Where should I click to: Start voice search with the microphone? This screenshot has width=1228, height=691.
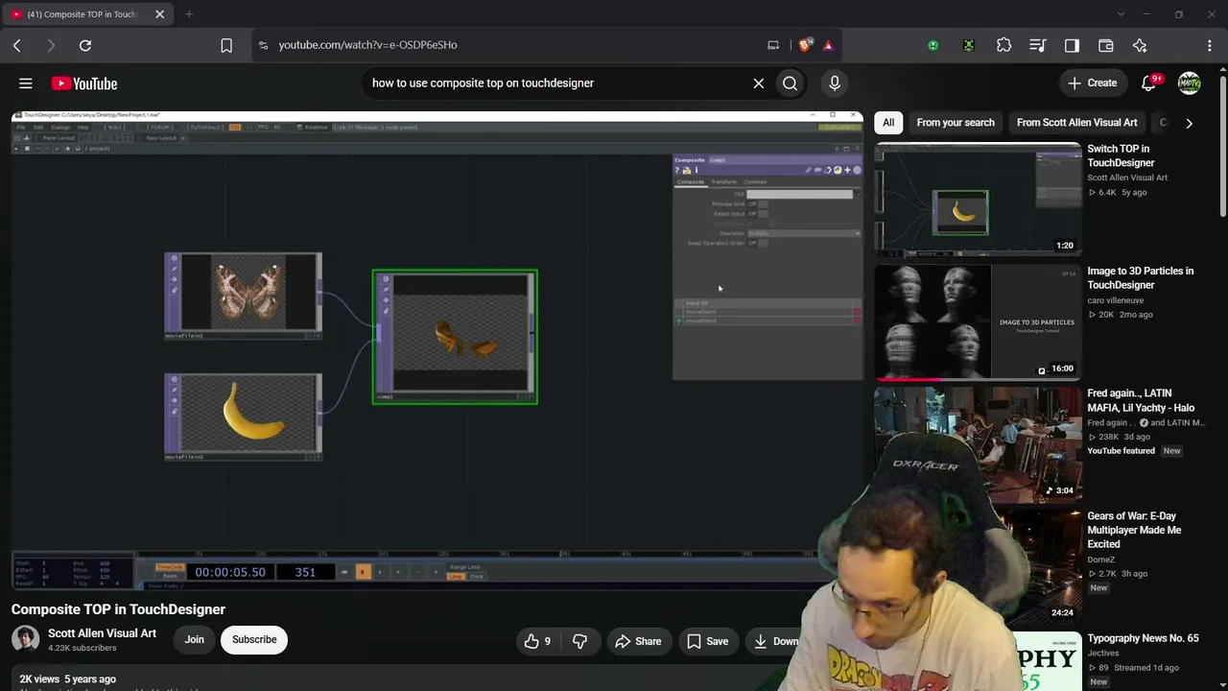(835, 83)
